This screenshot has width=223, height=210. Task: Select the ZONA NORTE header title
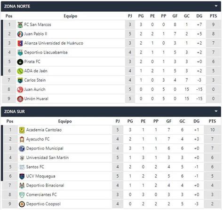(17, 6)
